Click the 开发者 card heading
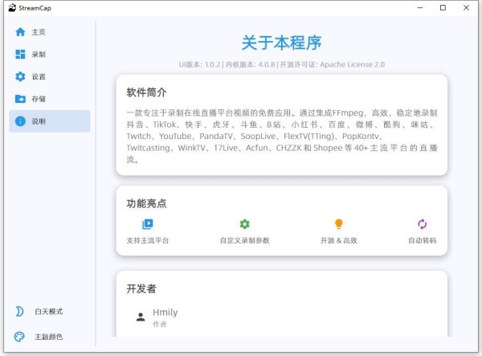 (x=141, y=288)
